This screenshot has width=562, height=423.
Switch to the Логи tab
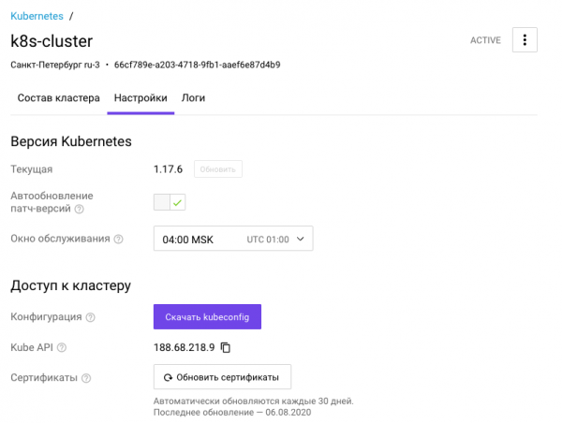point(193,98)
